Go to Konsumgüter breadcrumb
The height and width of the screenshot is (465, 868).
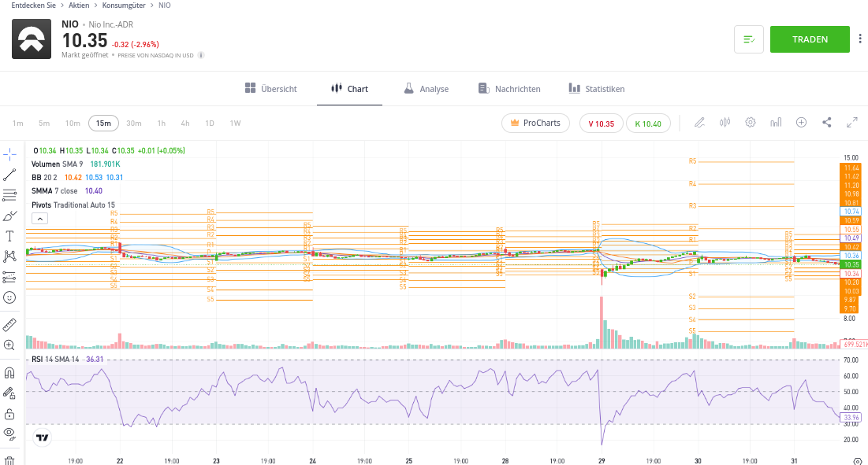pyautogui.click(x=124, y=5)
